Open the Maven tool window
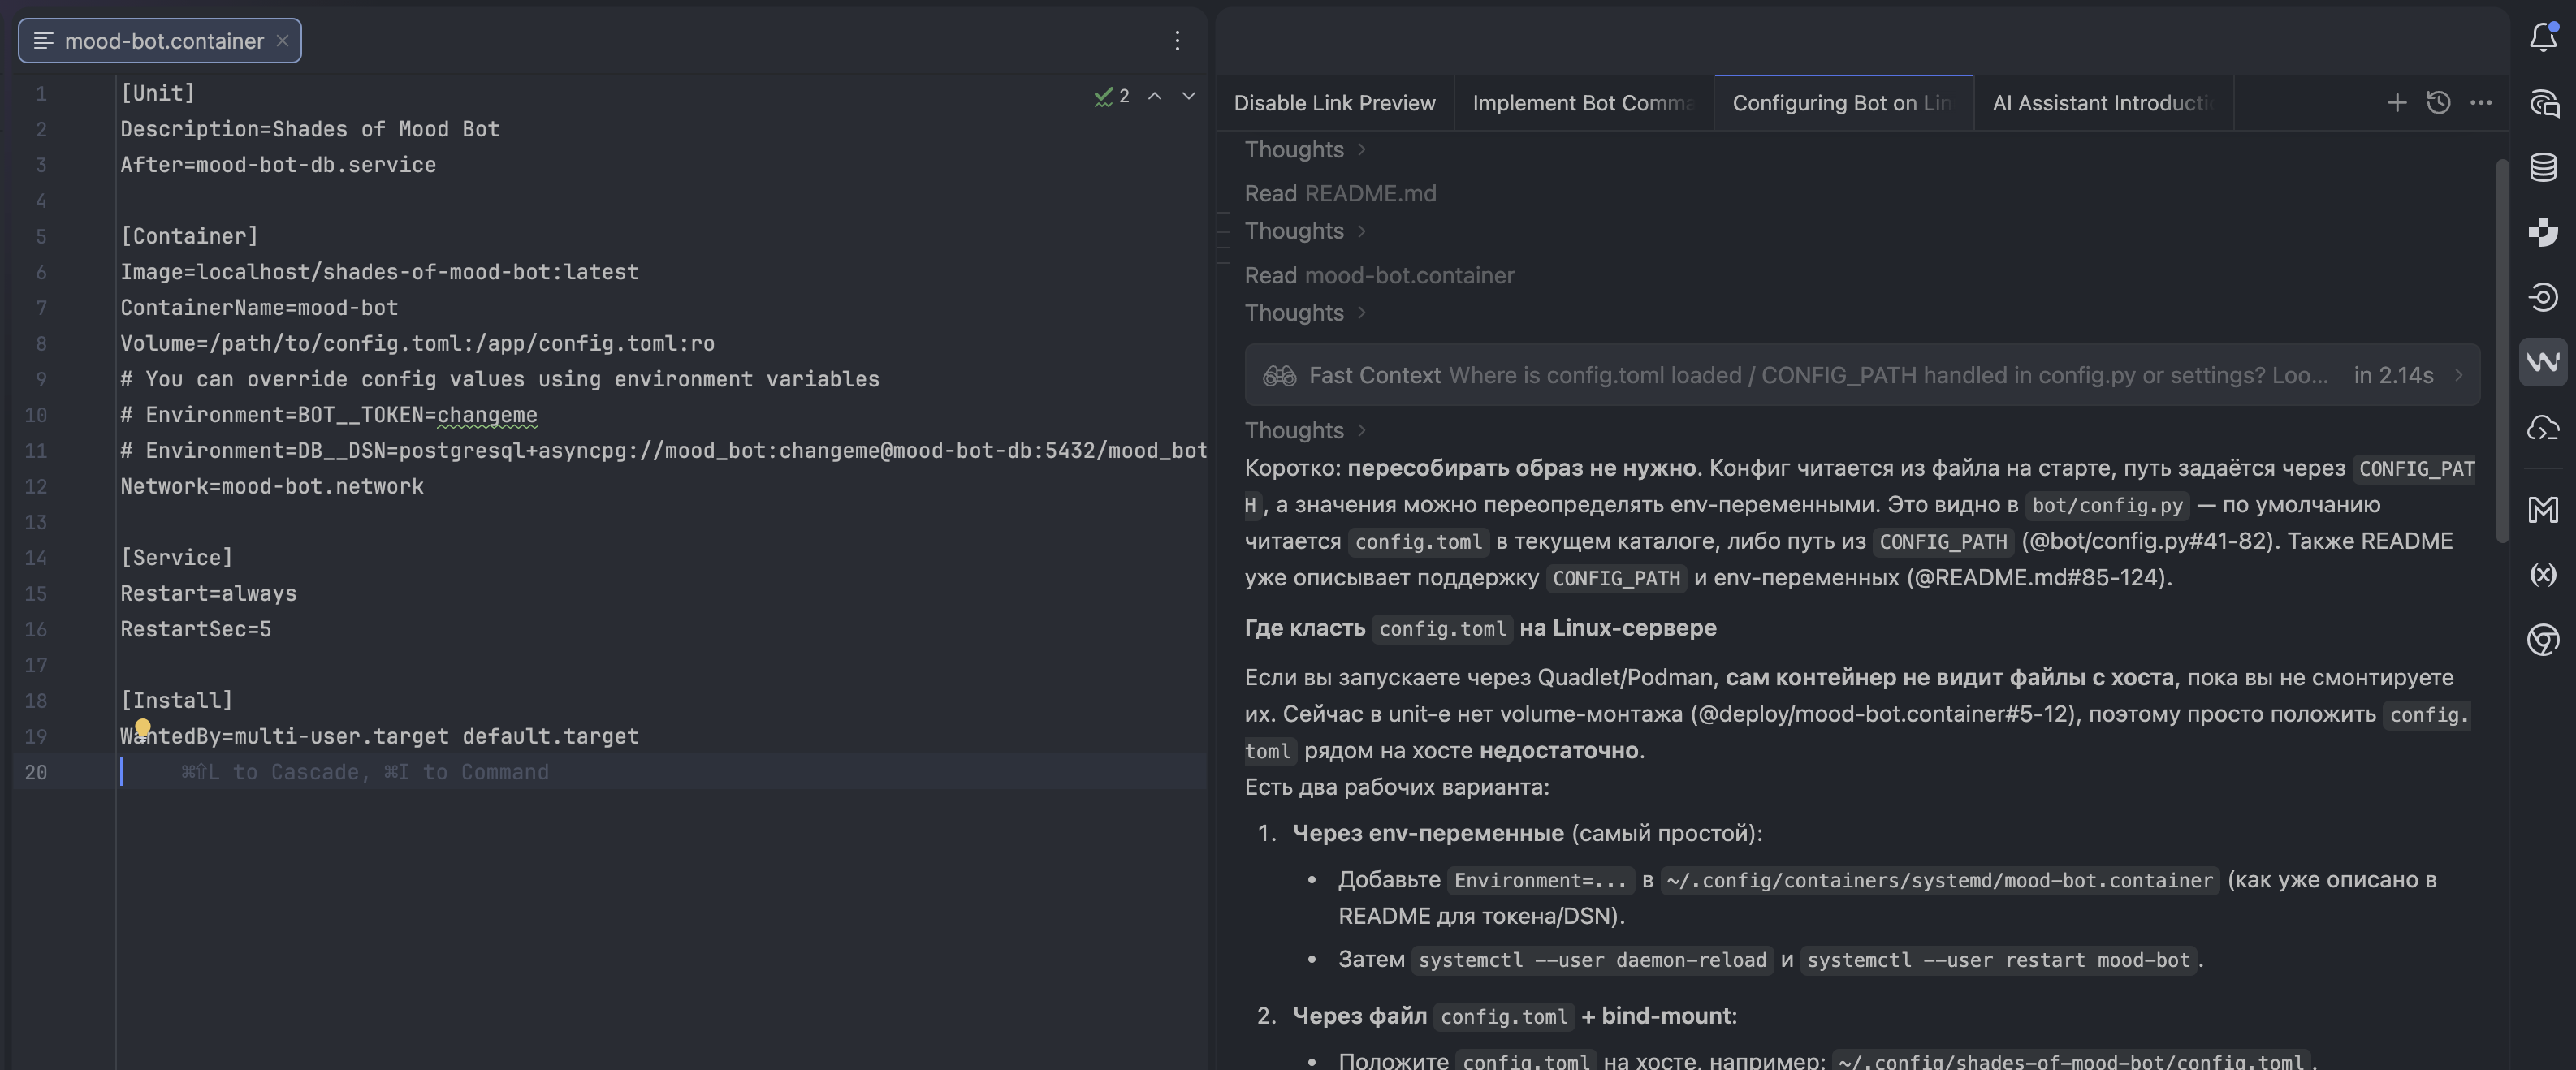Image resolution: width=2576 pixels, height=1070 pixels. pyautogui.click(x=2543, y=510)
